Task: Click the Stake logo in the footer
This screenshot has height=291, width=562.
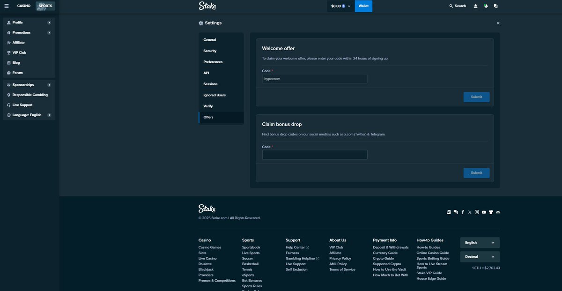Action: [x=207, y=209]
